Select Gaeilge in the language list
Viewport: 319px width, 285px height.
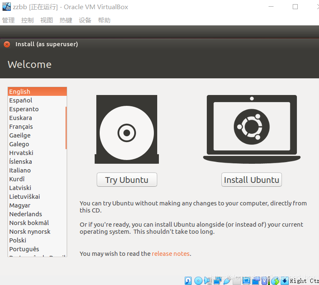tap(37, 135)
